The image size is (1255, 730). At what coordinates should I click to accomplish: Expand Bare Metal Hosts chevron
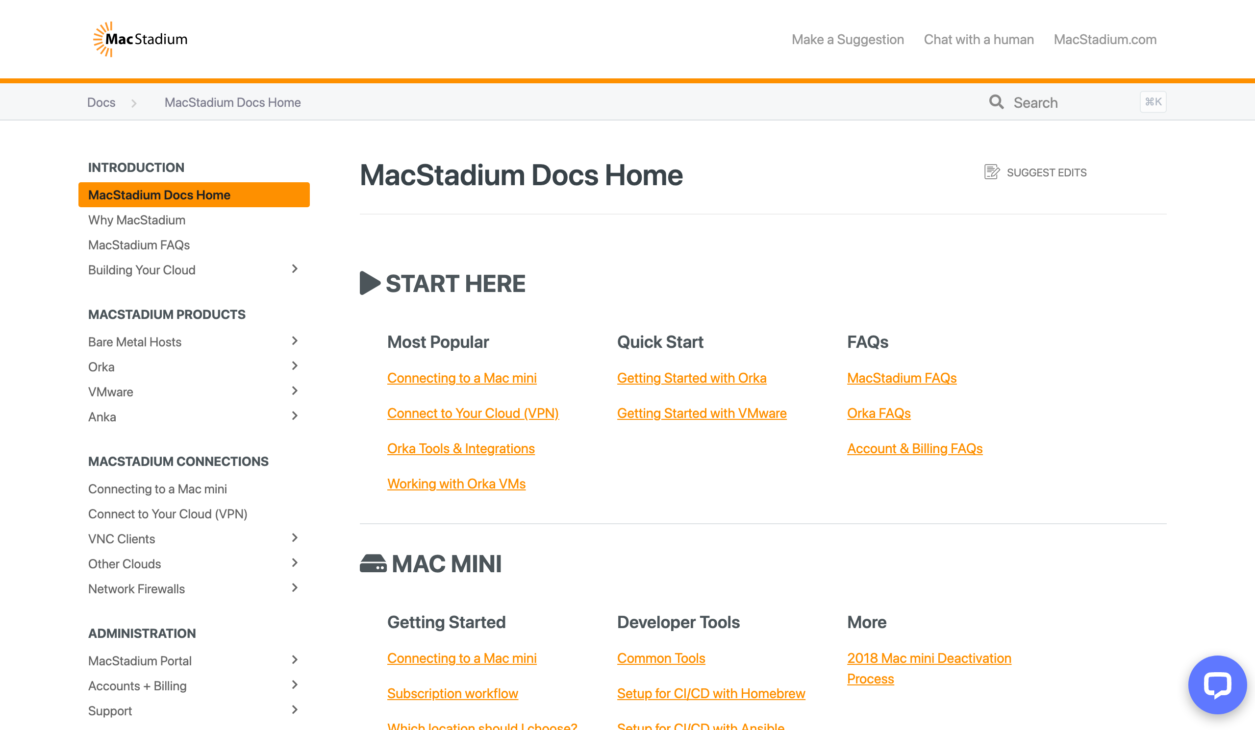pyautogui.click(x=295, y=341)
